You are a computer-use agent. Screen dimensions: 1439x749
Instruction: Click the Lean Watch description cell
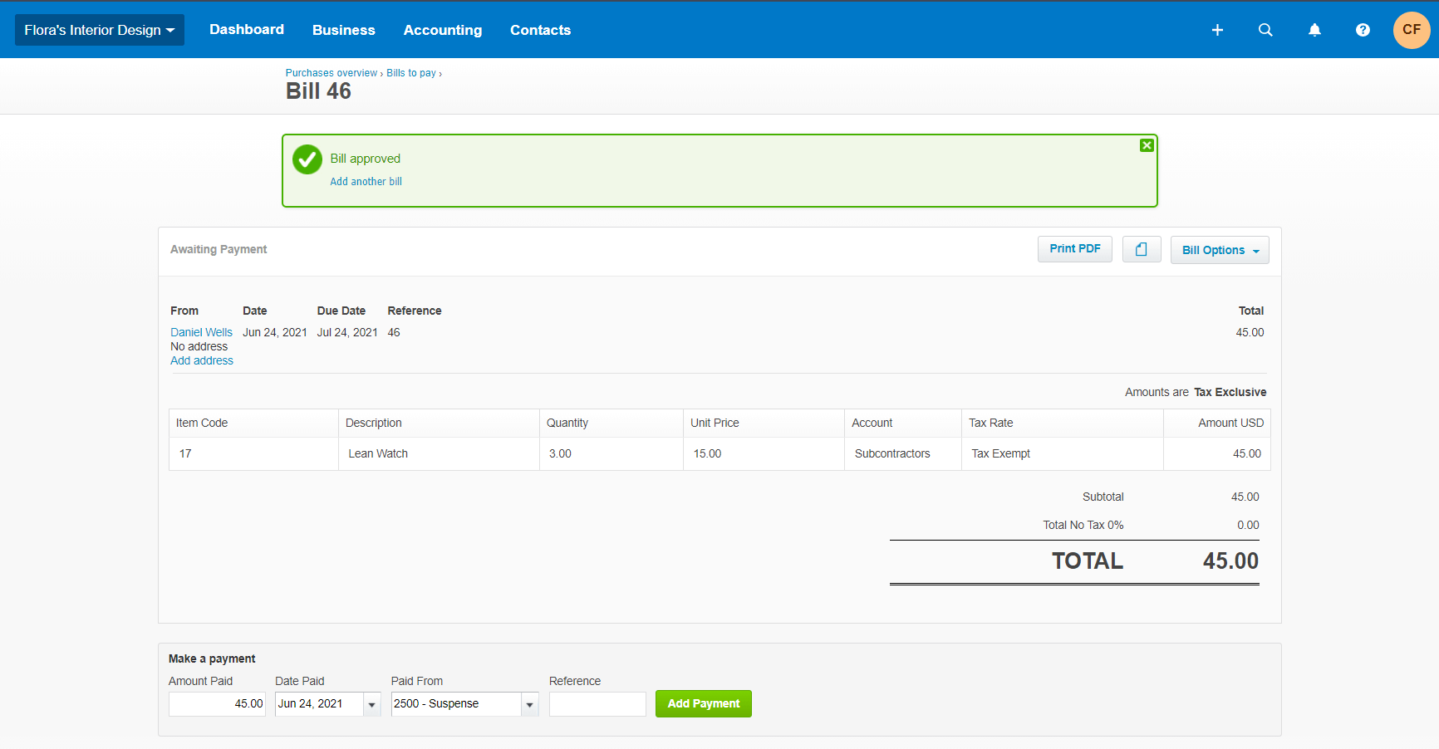coord(439,453)
